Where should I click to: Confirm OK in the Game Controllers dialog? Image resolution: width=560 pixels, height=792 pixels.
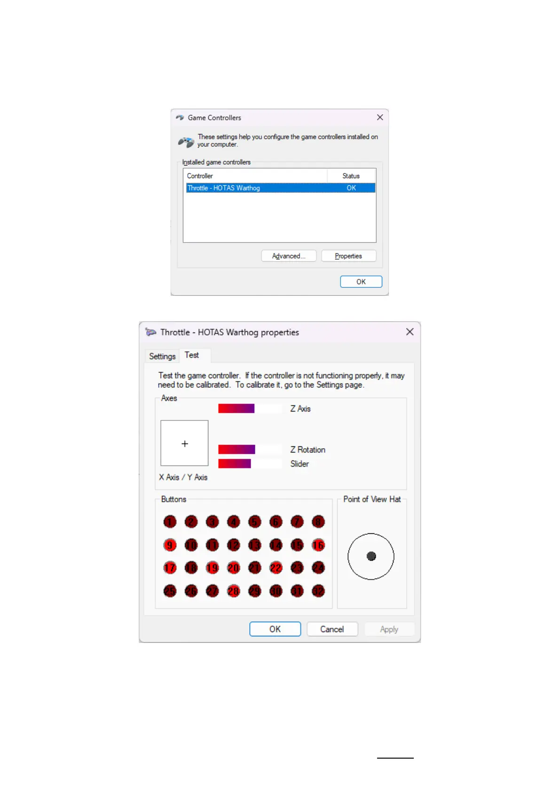coord(361,282)
